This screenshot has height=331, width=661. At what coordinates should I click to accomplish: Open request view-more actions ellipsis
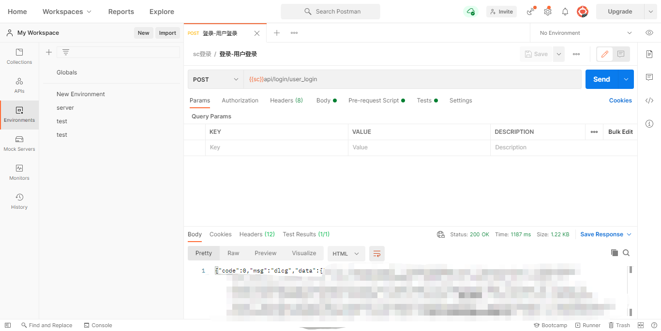576,54
